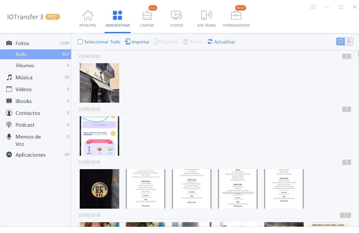Image resolution: width=359 pixels, height=233 pixels.
Task: Click the 22/08/2018 date header
Action: pos(89,109)
